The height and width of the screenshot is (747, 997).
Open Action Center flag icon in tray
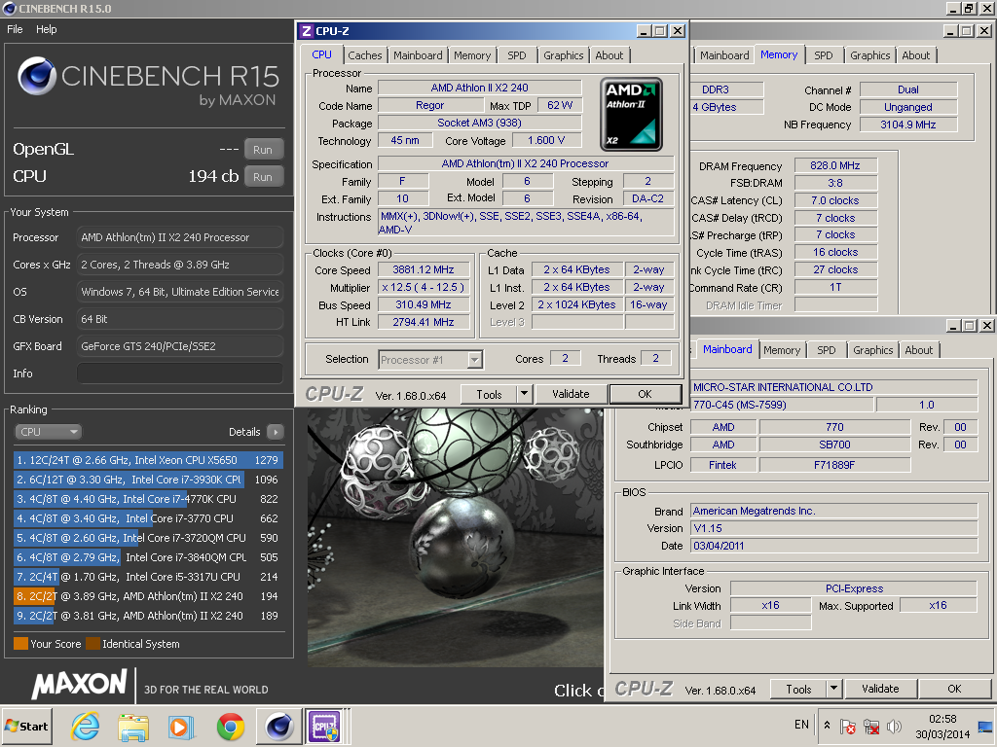(848, 726)
